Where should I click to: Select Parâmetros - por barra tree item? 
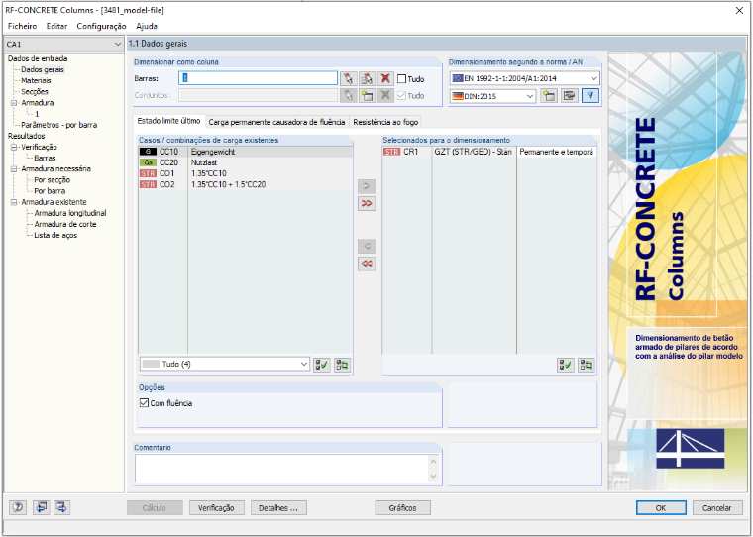coord(59,125)
